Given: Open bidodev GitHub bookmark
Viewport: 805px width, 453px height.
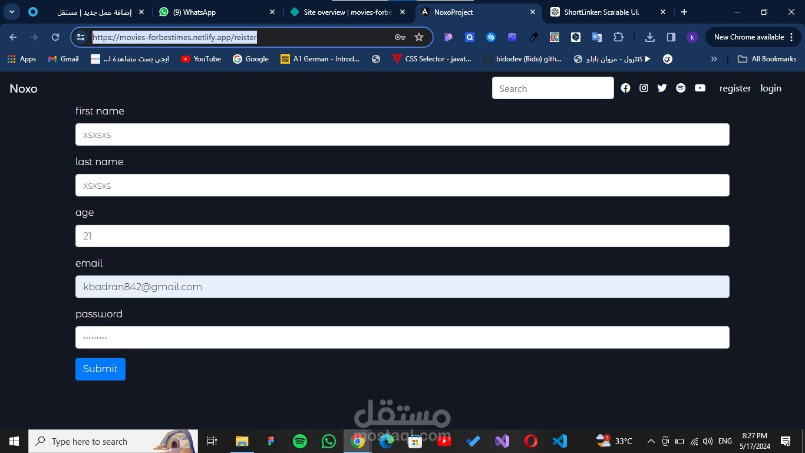Looking at the screenshot, I should tap(522, 59).
